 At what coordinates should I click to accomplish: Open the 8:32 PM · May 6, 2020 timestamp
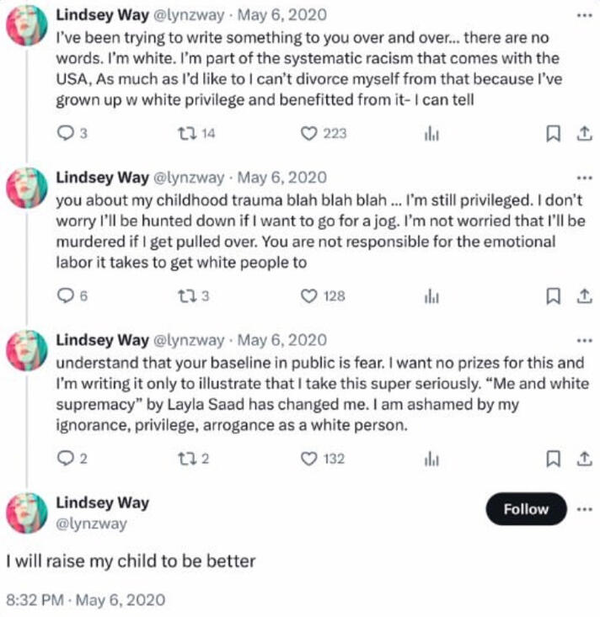click(85, 600)
